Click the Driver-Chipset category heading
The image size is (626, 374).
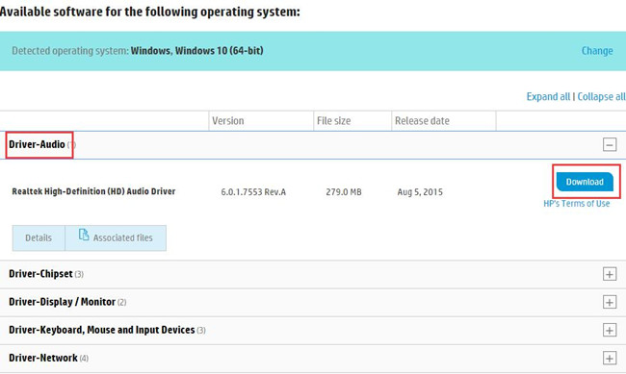[x=40, y=274]
